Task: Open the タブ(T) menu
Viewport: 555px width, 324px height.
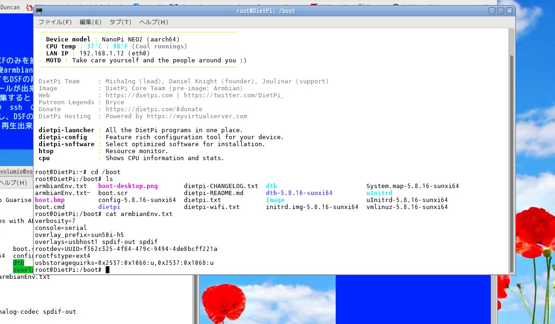Action: 120,22
